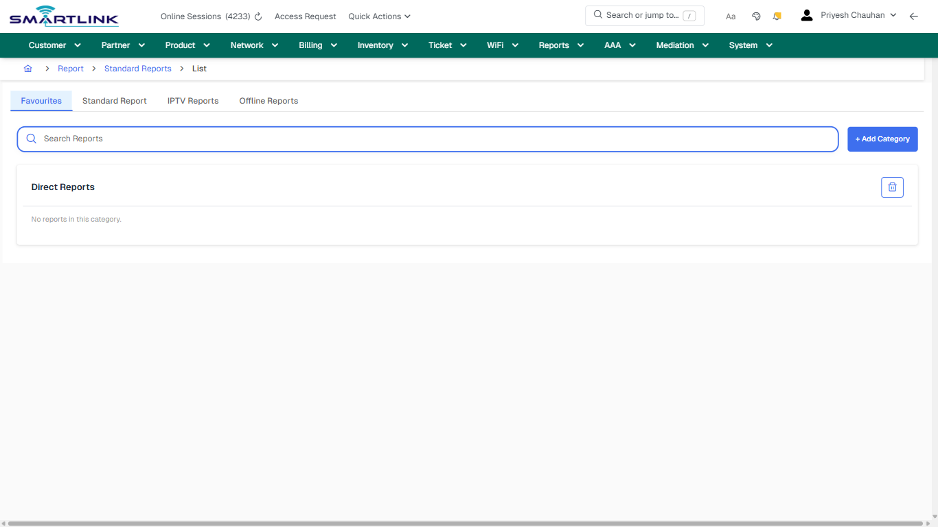This screenshot has width=938, height=527.
Task: Click the Priyesh Chauhan profile avatar
Action: (806, 14)
